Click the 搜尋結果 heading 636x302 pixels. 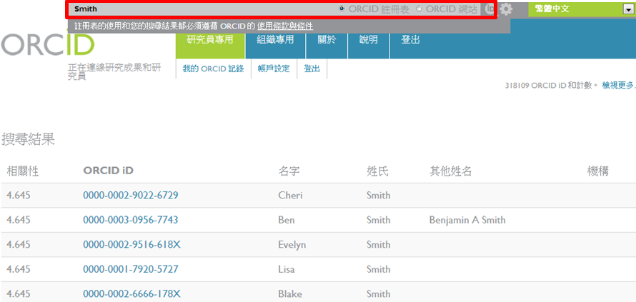pos(28,140)
